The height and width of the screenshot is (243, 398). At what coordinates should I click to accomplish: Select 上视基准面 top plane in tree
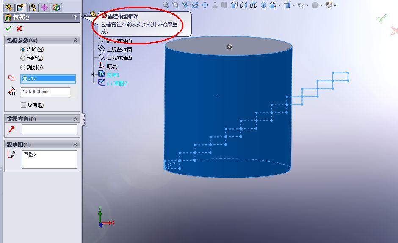tap(119, 49)
